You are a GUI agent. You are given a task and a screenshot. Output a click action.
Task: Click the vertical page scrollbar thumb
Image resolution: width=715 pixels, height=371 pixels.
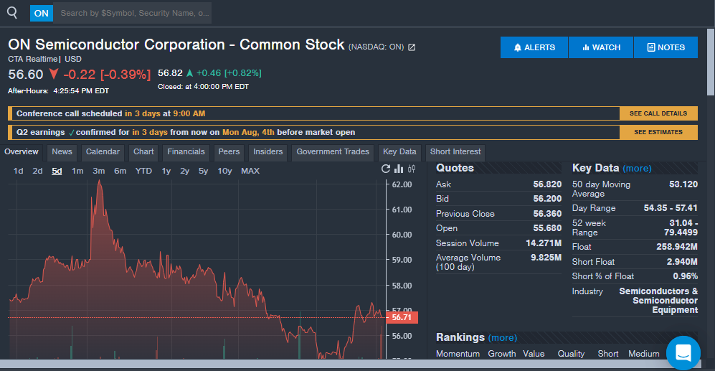coord(711,62)
